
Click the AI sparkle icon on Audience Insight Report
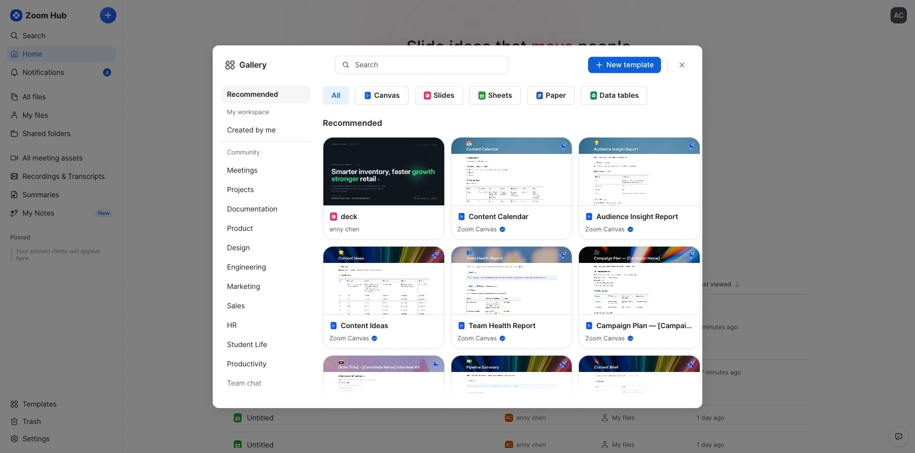[691, 146]
